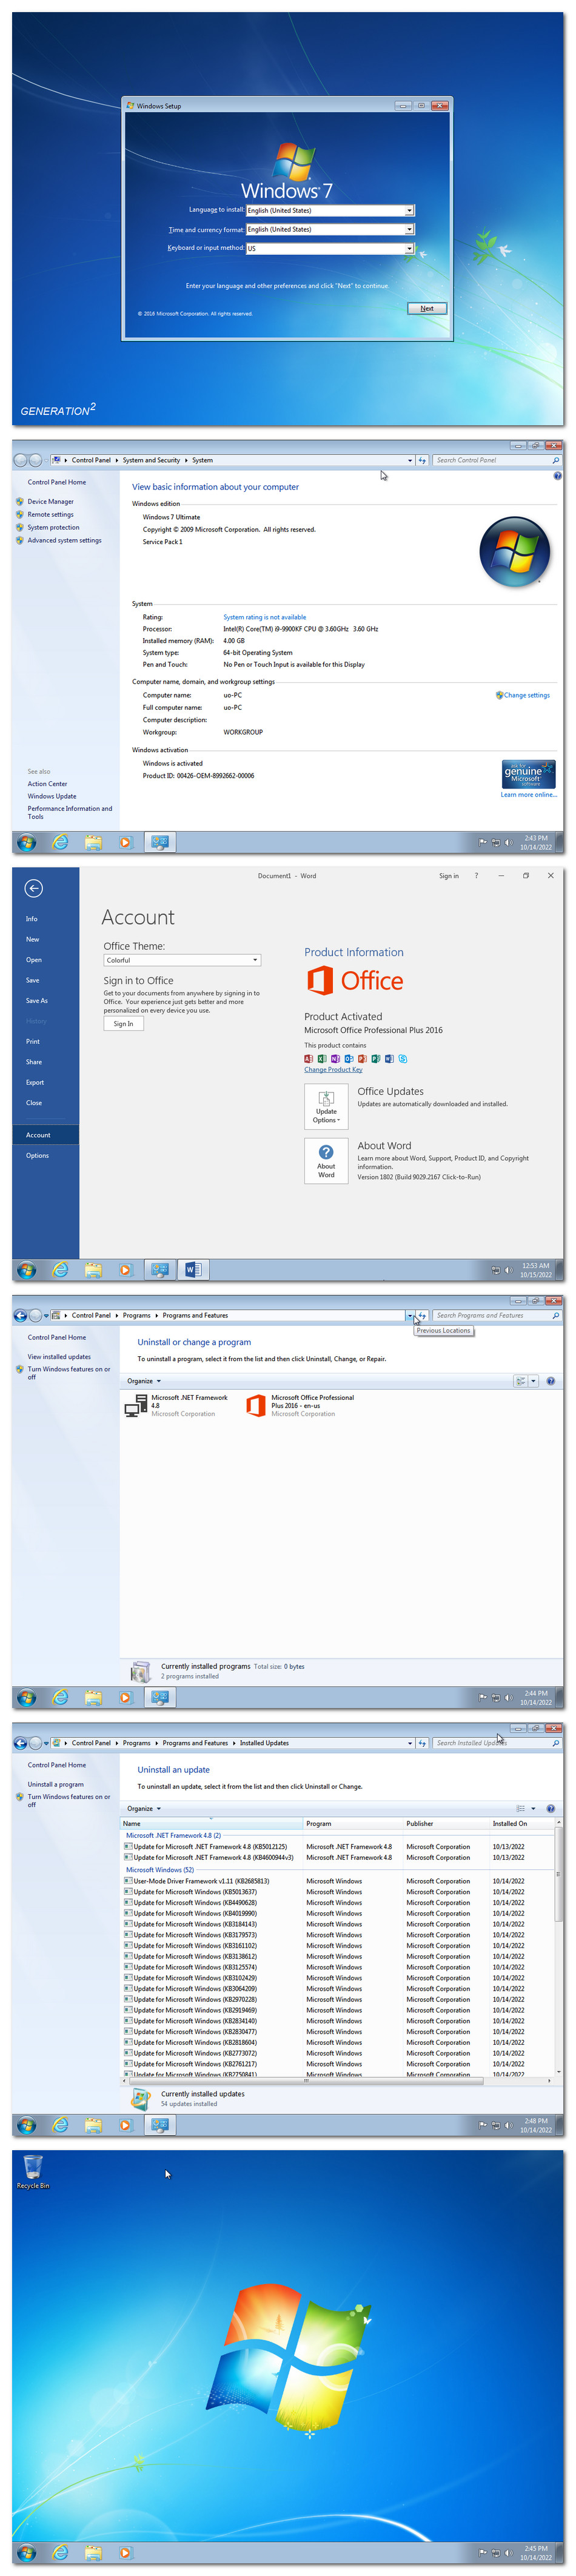Select the update row KB5012125
576x2576 pixels.
(x=337, y=1846)
